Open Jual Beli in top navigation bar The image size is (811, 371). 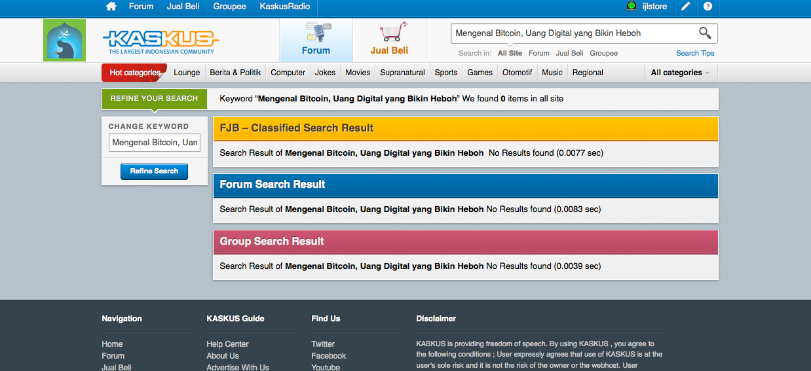pos(183,7)
